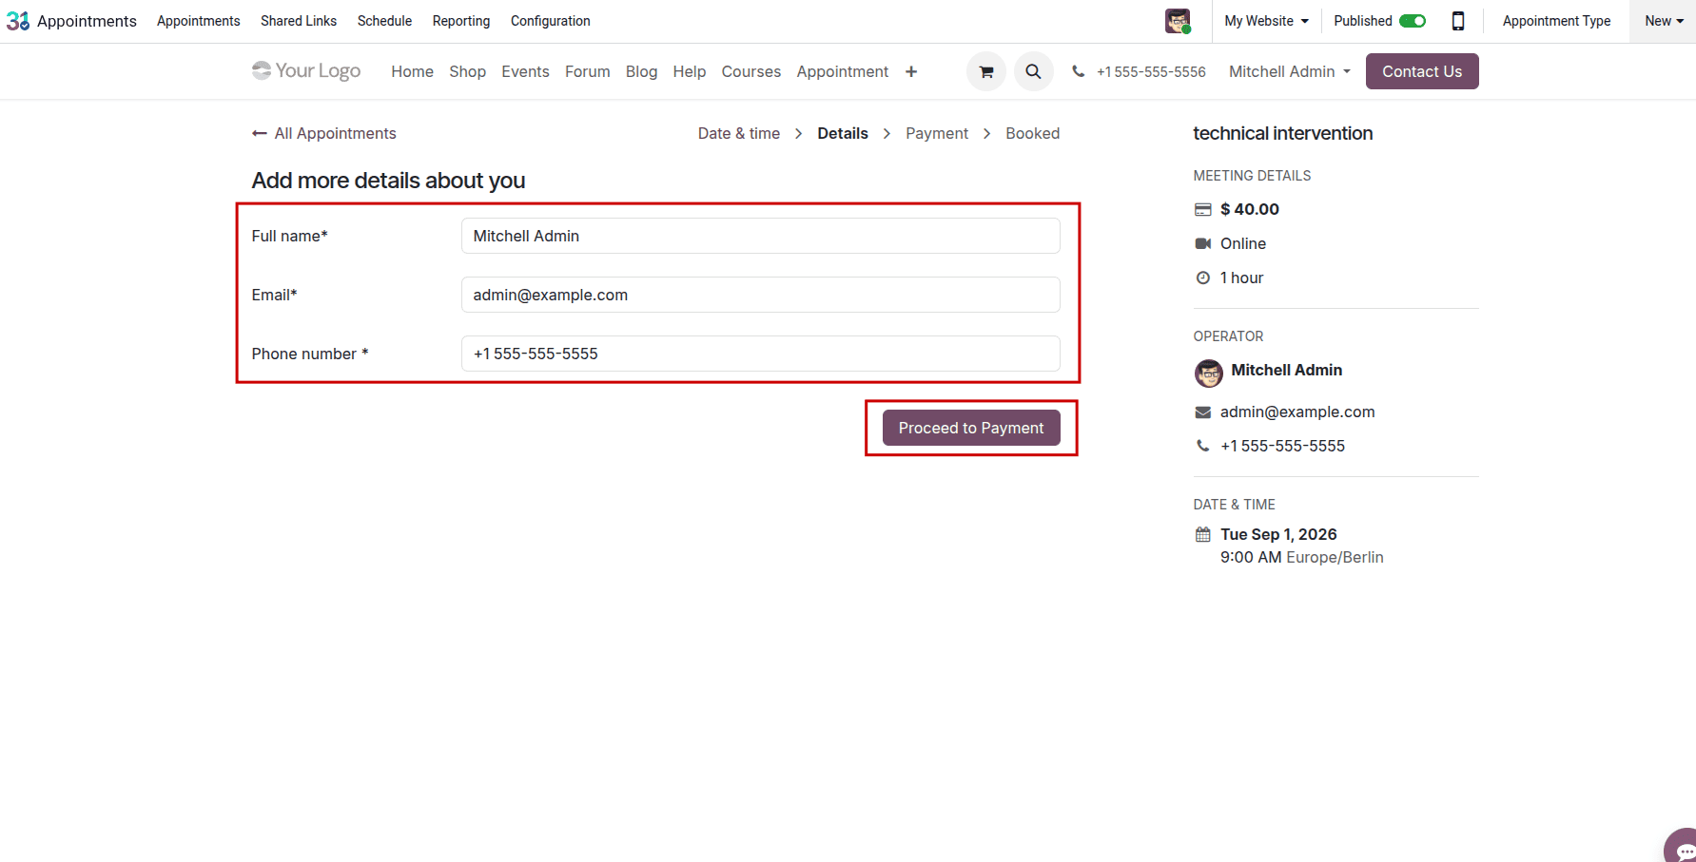Open the website search icon
Screen dimensions: 1696x862
[x=1033, y=71]
